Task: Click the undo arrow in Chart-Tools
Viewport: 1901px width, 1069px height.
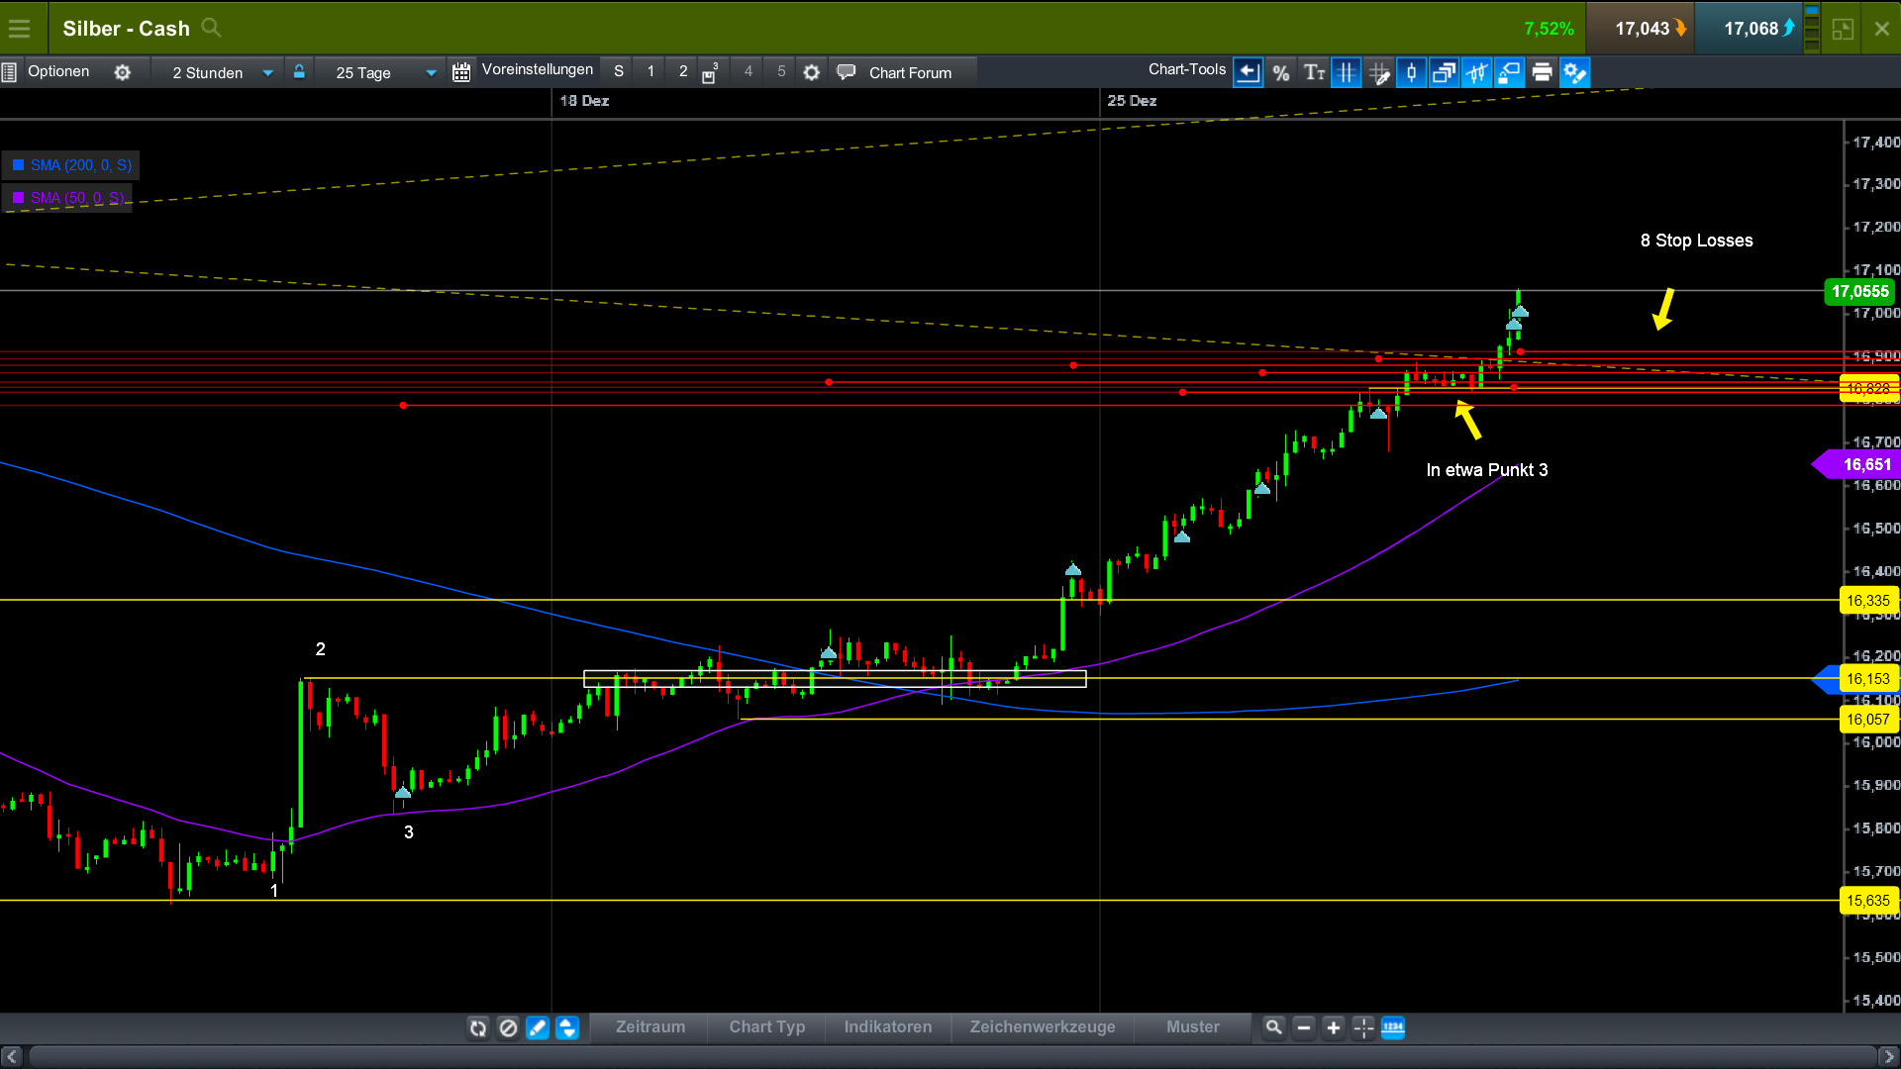Action: [1249, 71]
